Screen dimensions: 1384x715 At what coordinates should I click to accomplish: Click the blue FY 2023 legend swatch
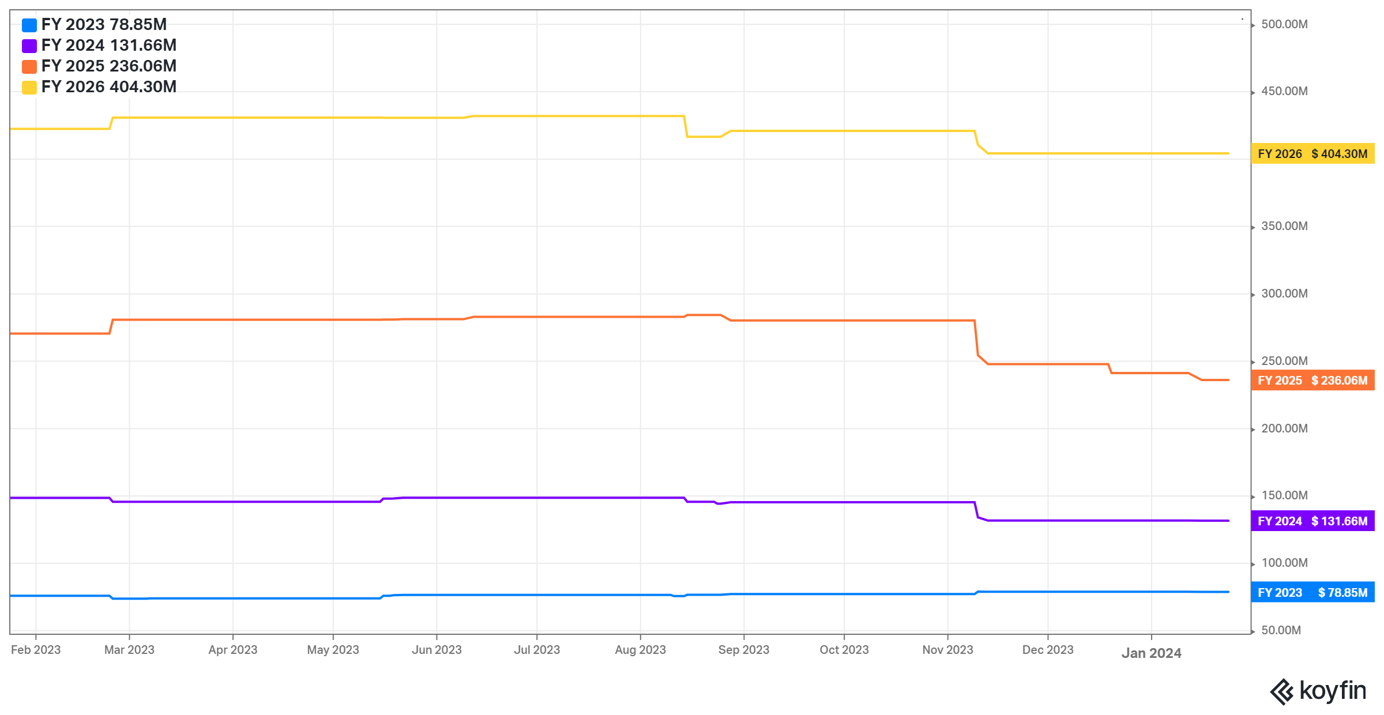[x=29, y=25]
